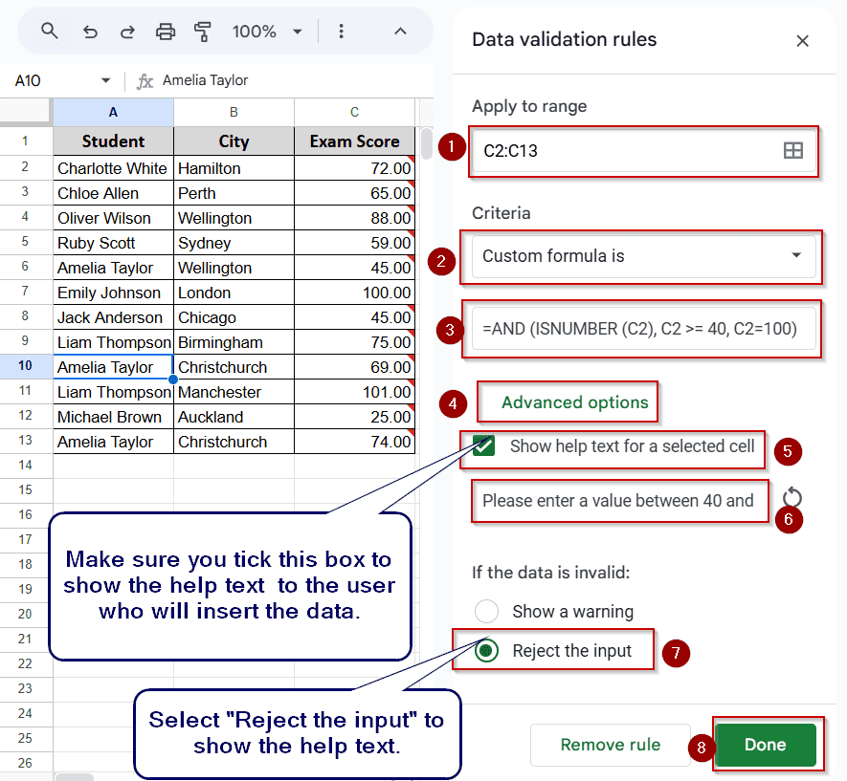The height and width of the screenshot is (781, 847).
Task: Collapse the Advanced options section
Action: tap(575, 402)
